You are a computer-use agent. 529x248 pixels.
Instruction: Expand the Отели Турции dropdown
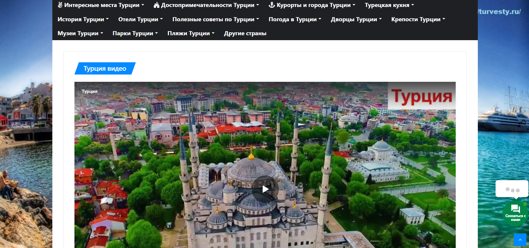point(140,20)
